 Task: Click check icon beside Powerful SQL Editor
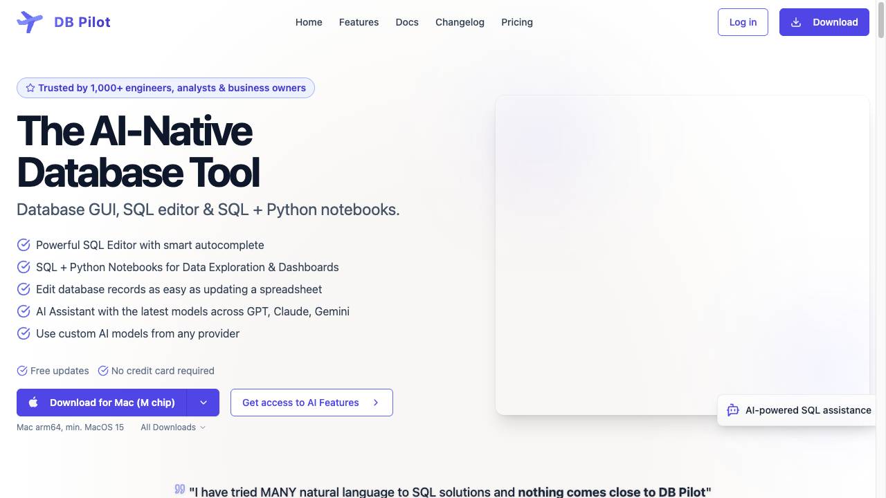pyautogui.click(x=24, y=245)
